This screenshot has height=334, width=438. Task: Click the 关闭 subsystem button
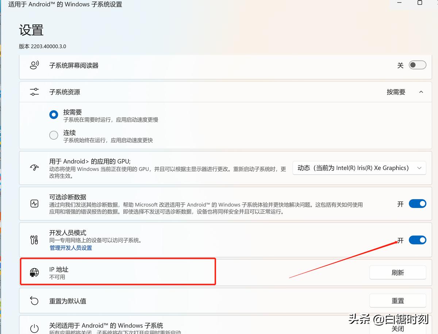pyautogui.click(x=397, y=328)
